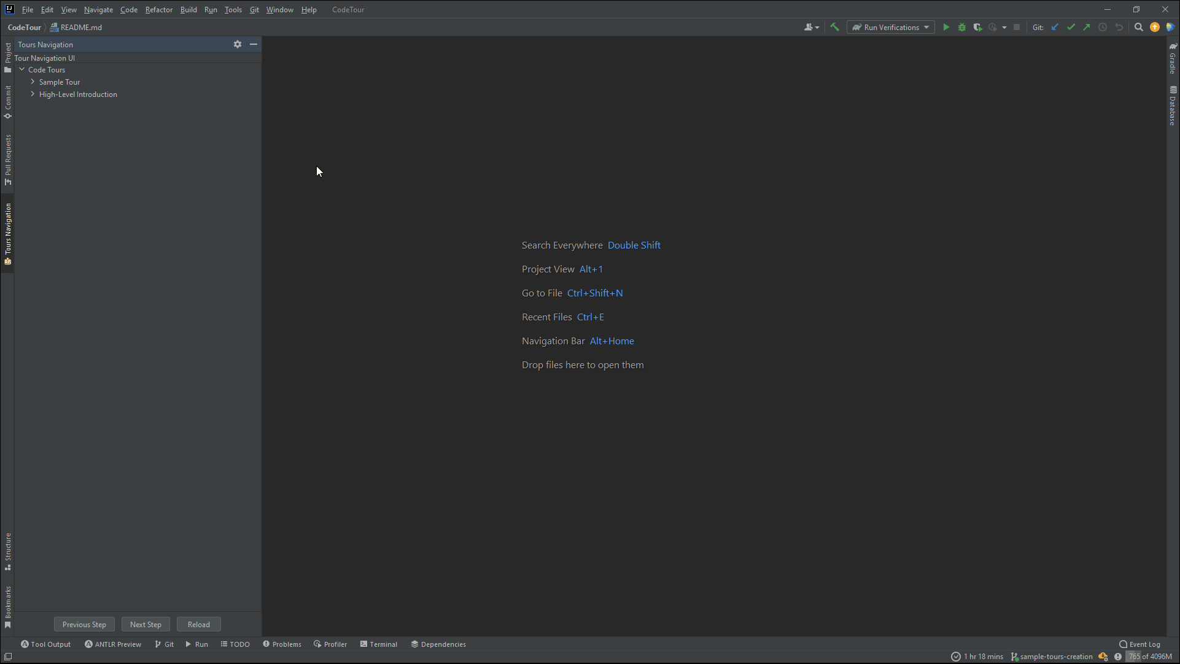The height and width of the screenshot is (664, 1180).
Task: Show Git history clock icon
Action: [x=1103, y=27]
